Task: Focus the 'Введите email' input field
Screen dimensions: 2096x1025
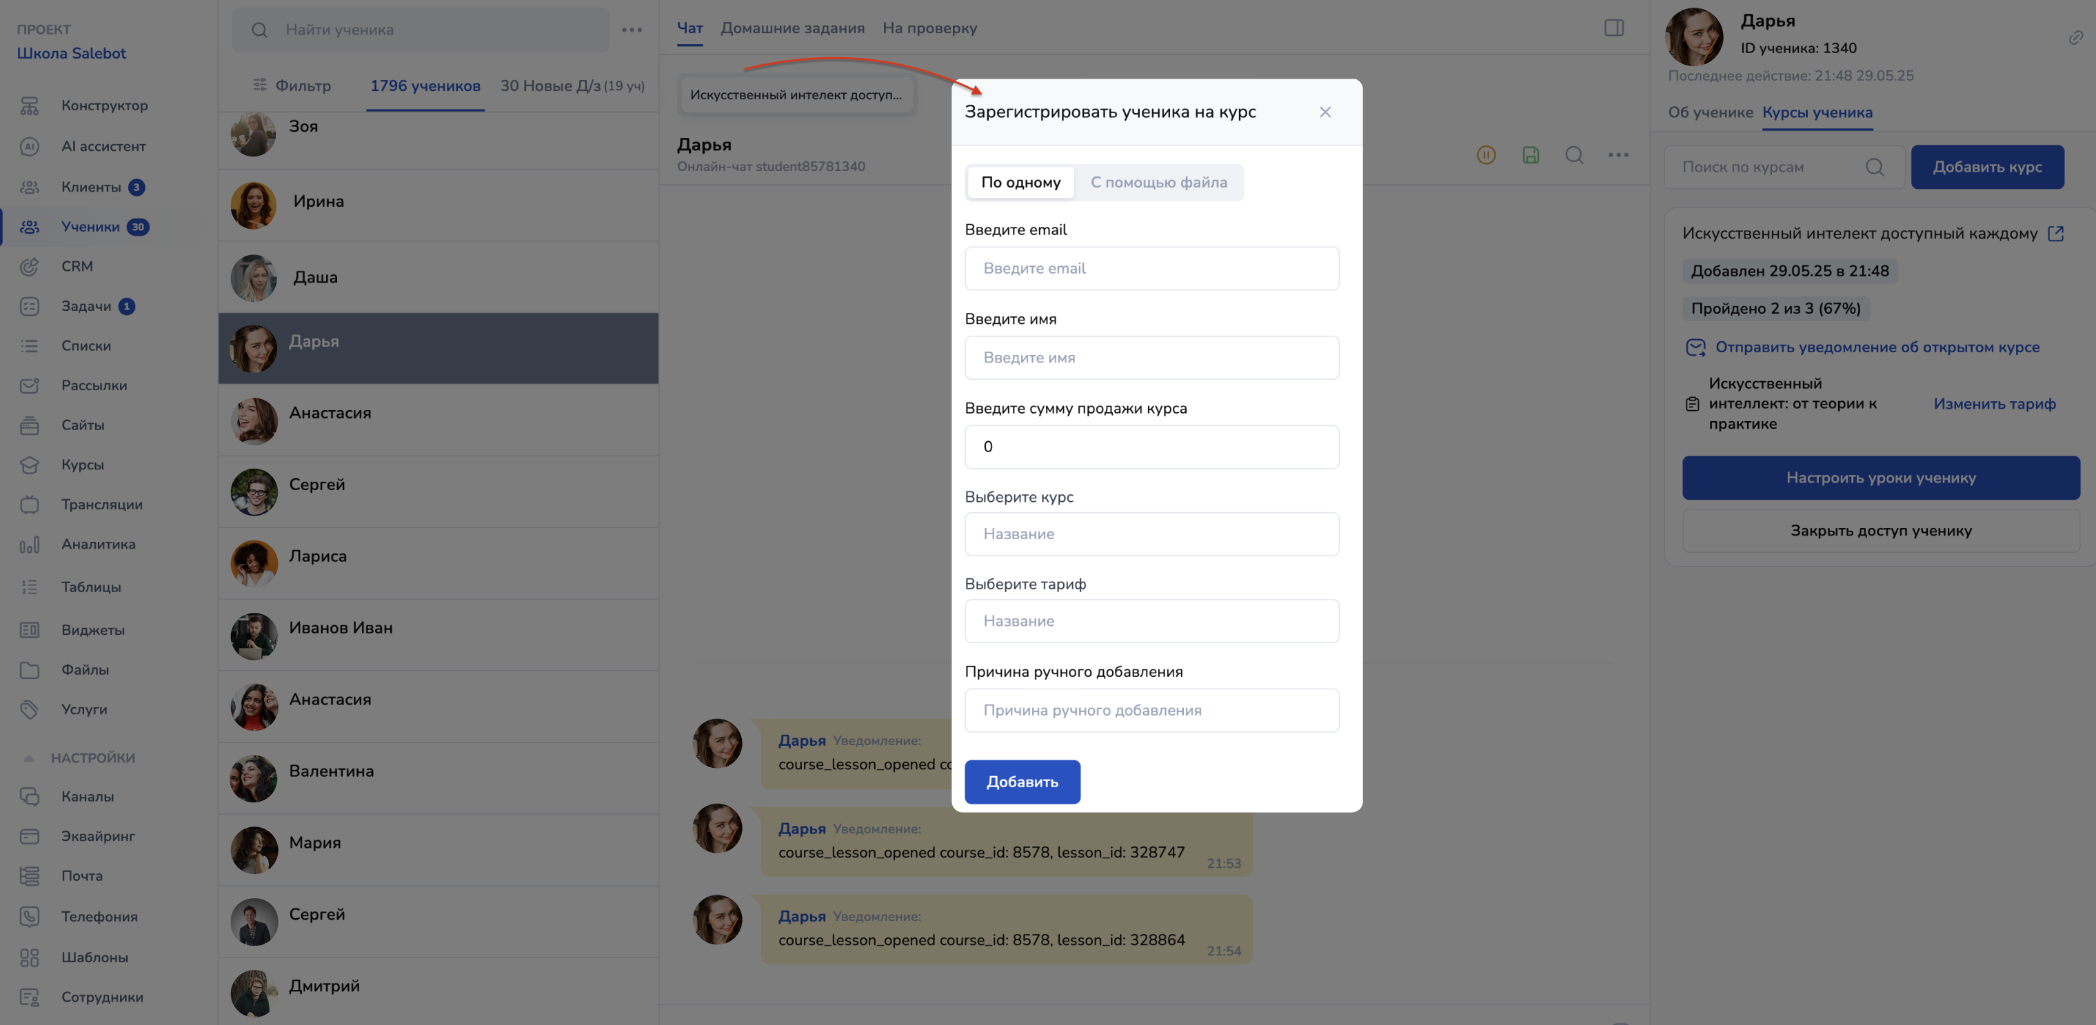Action: (1151, 268)
